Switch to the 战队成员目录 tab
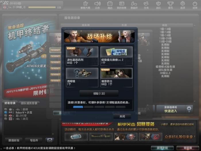The height and width of the screenshot is (151, 201). point(29,103)
